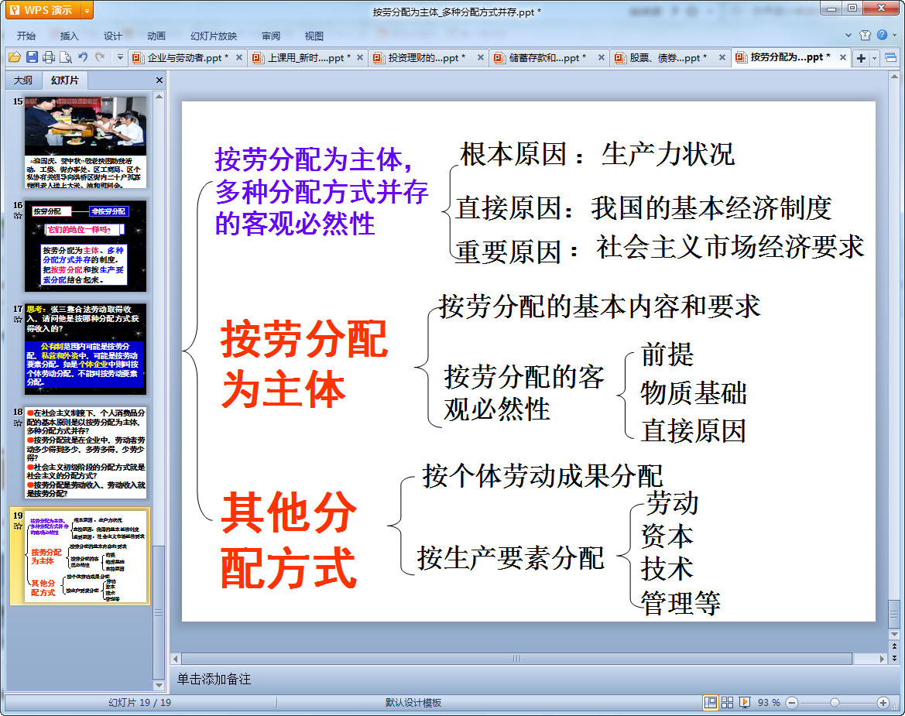Open the 插入 ribbon tab
905x716 pixels.
point(69,36)
